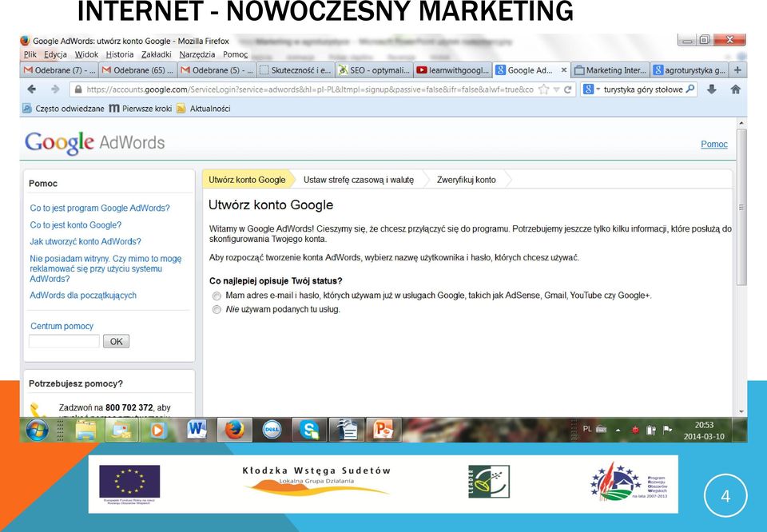Switch to the learnwithgoogl... YouTube tab
Screen dimensions: 767x532
tap(453, 70)
